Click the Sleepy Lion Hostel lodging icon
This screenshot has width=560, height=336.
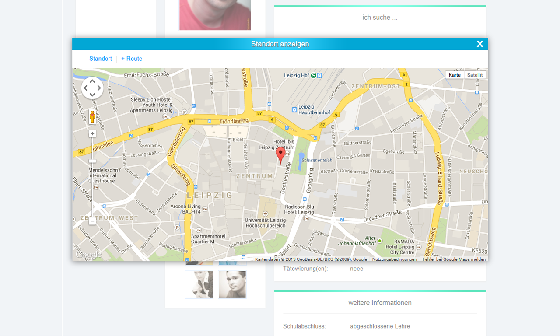(165, 117)
